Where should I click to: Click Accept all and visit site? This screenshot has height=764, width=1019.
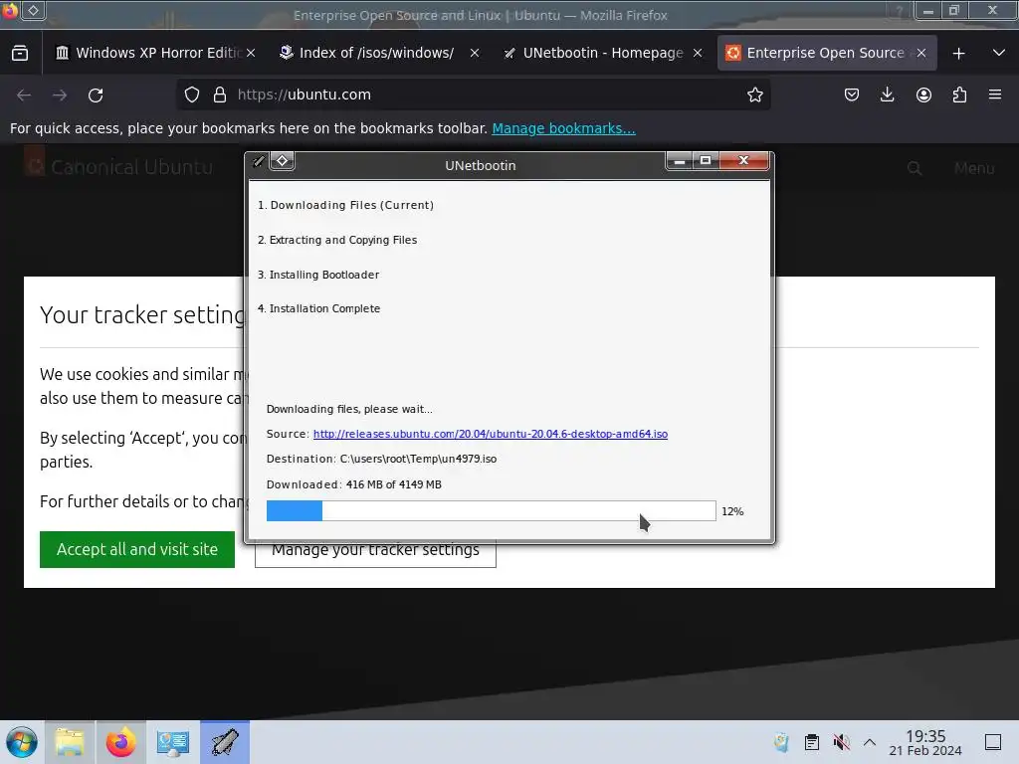point(137,549)
